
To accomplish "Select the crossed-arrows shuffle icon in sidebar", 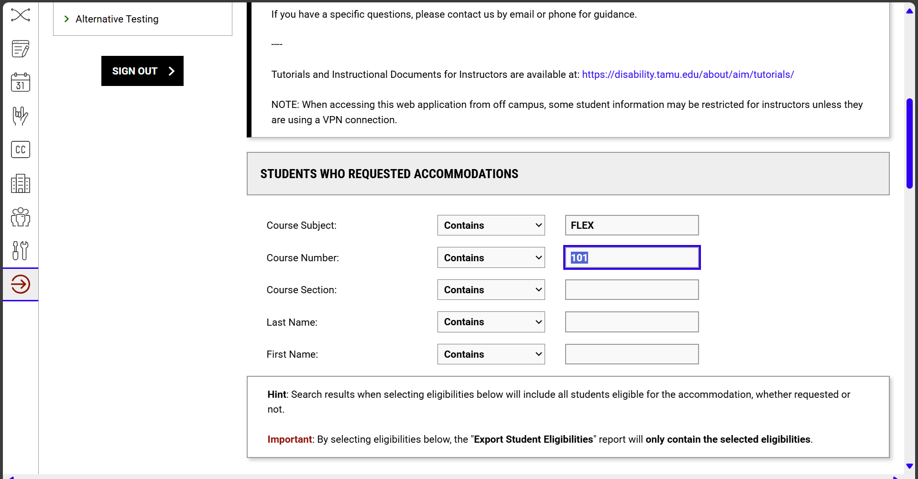I will click(20, 15).
